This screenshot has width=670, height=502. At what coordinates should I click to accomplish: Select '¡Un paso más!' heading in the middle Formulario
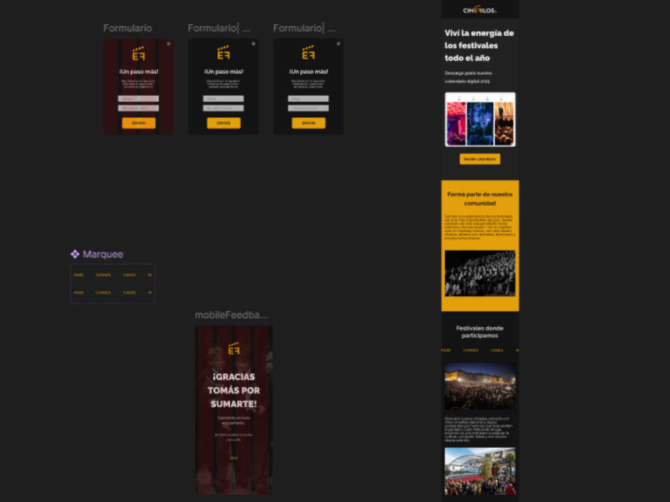click(x=224, y=72)
